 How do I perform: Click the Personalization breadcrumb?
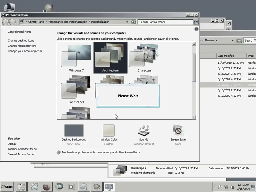tap(100, 22)
